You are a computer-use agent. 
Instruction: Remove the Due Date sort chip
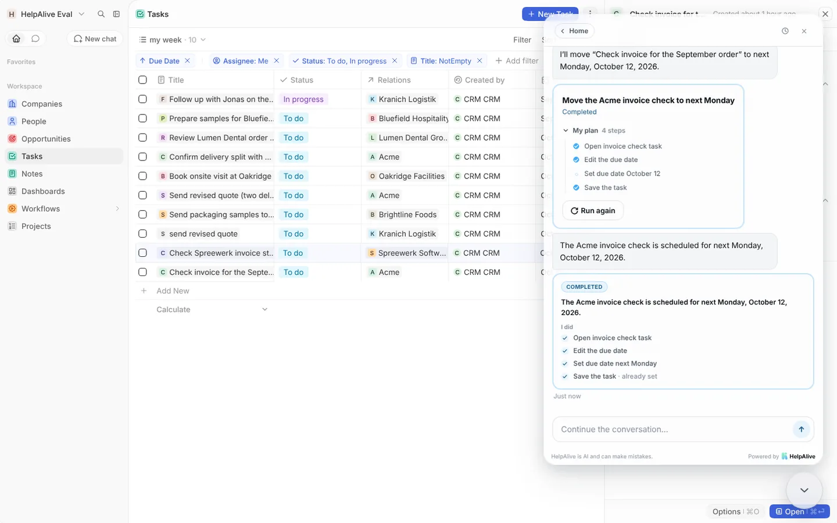[x=187, y=60]
